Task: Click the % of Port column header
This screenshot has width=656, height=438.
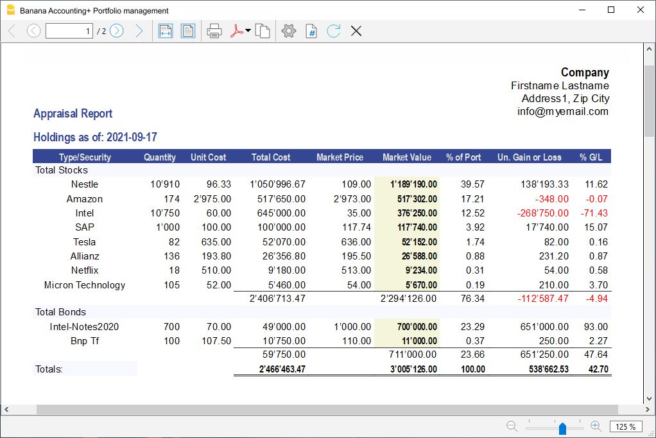Action: pos(463,157)
